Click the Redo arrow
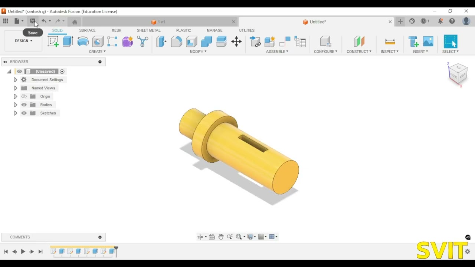Image resolution: width=475 pixels, height=267 pixels. coord(58,22)
